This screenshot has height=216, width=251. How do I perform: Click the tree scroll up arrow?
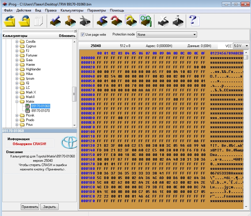(x=74, y=42)
